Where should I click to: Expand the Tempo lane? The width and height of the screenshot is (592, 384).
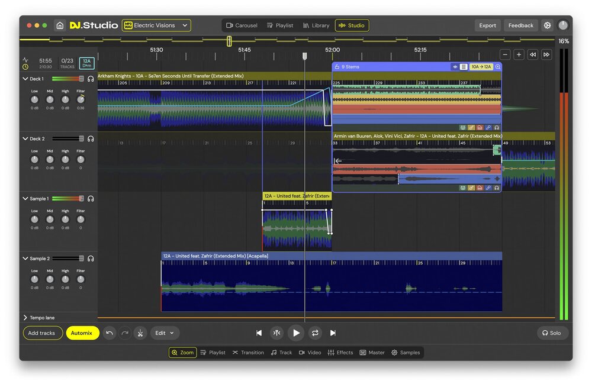(38, 318)
